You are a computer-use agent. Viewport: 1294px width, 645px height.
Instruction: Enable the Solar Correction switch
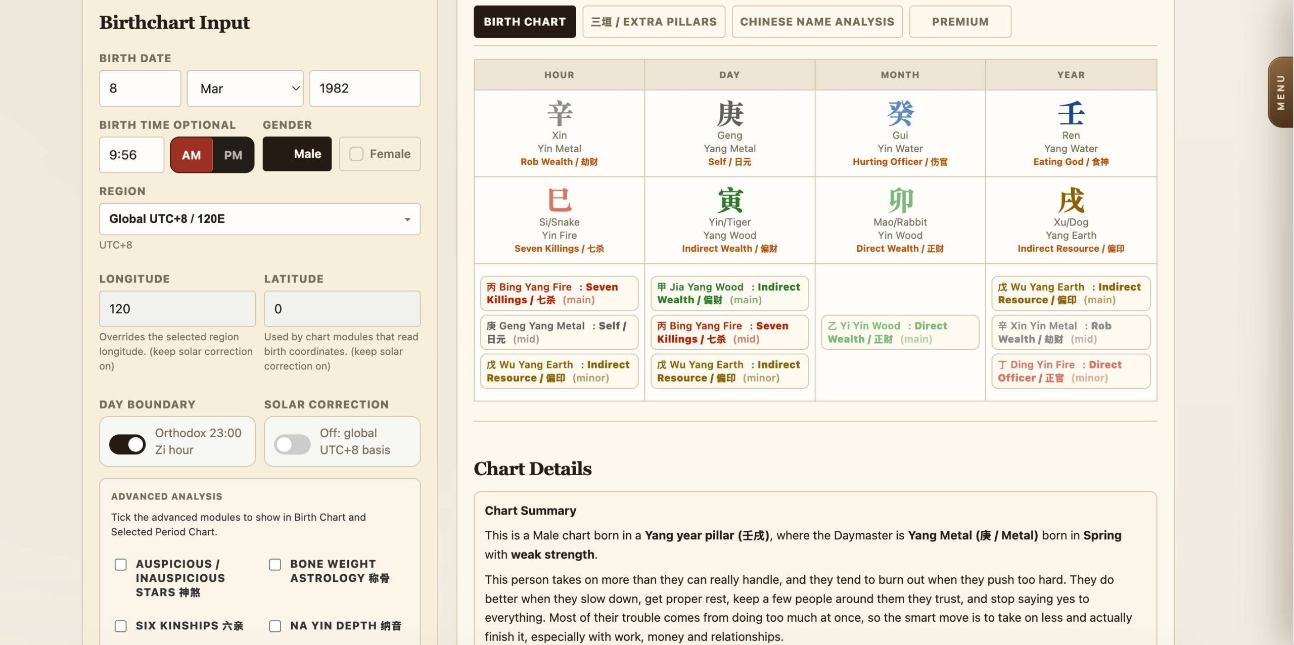point(292,444)
